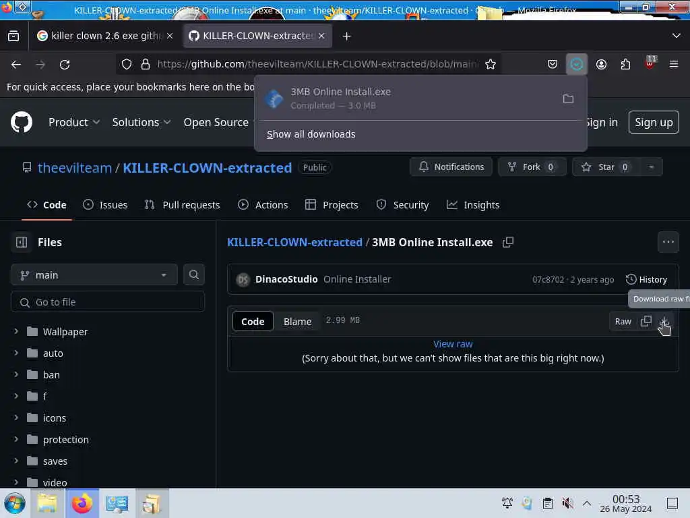Viewport: 690px width, 518px height.
Task: Open the Actions tab
Action: [x=263, y=205]
